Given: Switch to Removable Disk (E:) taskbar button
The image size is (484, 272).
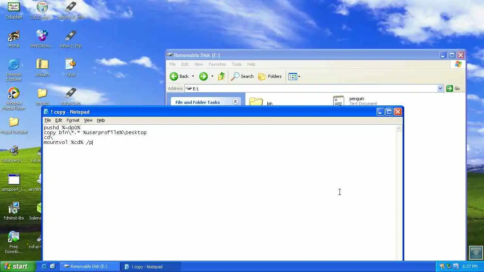Looking at the screenshot, I should pyautogui.click(x=90, y=266).
